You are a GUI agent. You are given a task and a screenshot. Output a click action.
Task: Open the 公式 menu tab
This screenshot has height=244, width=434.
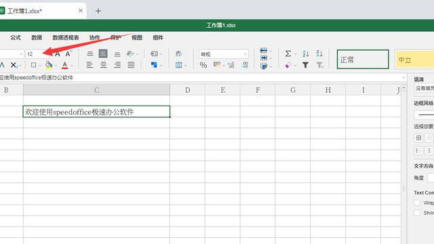(x=16, y=38)
